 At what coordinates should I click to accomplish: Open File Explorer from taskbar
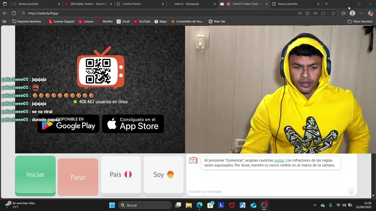[x=189, y=205]
